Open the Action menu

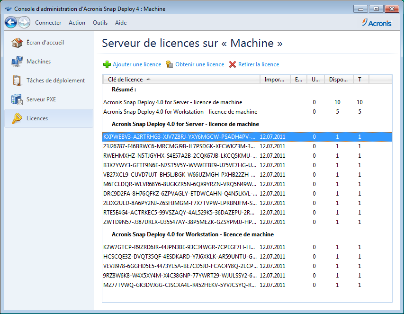[77, 22]
